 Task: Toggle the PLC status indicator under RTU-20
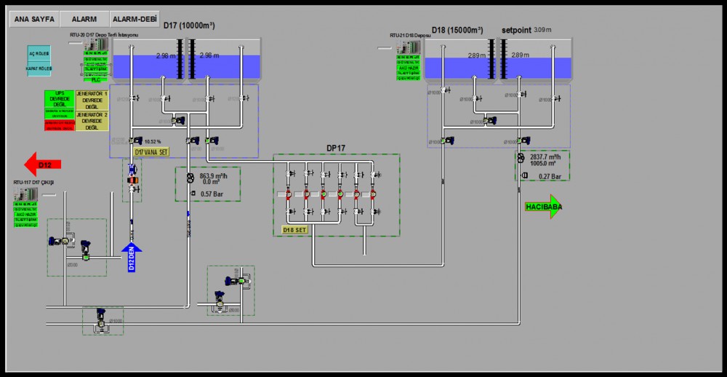pos(96,79)
